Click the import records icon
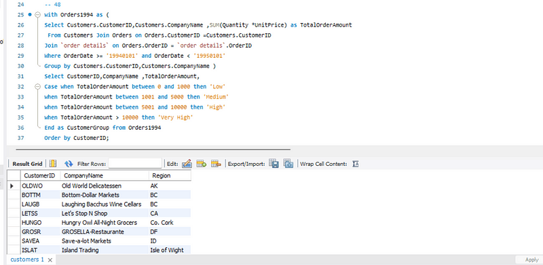 288,164
